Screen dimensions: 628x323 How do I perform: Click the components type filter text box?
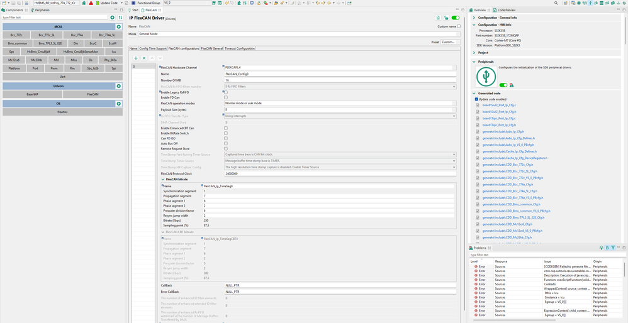pyautogui.click(x=55, y=18)
